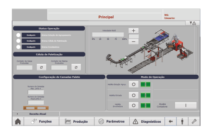Open the Parâmetros menu

tap(112, 121)
